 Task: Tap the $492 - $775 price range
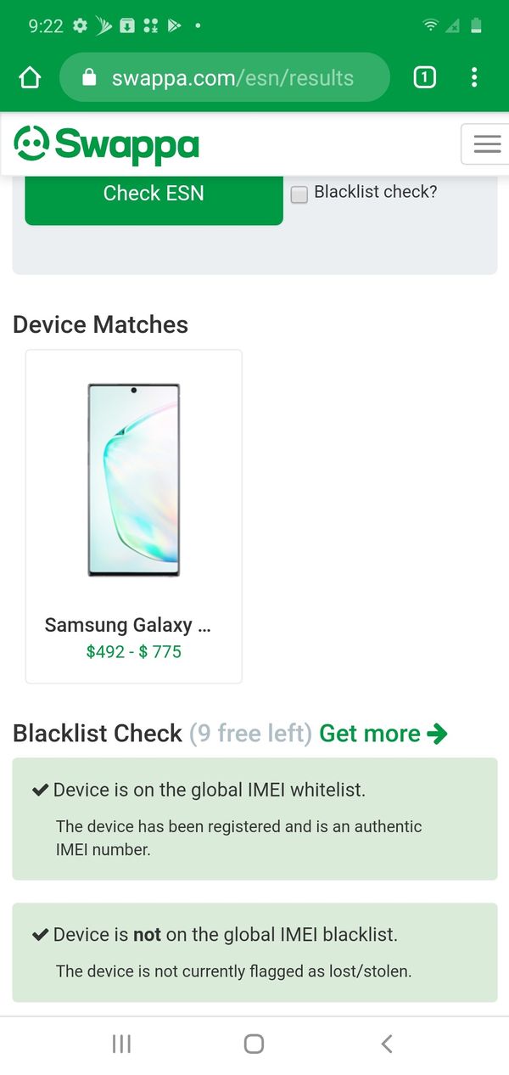tap(134, 652)
